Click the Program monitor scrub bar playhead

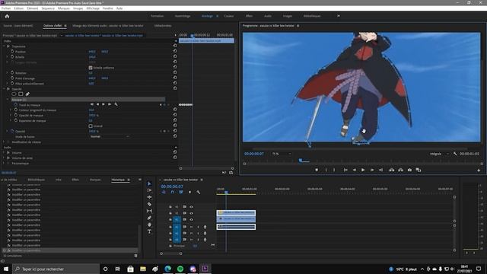coord(301,161)
